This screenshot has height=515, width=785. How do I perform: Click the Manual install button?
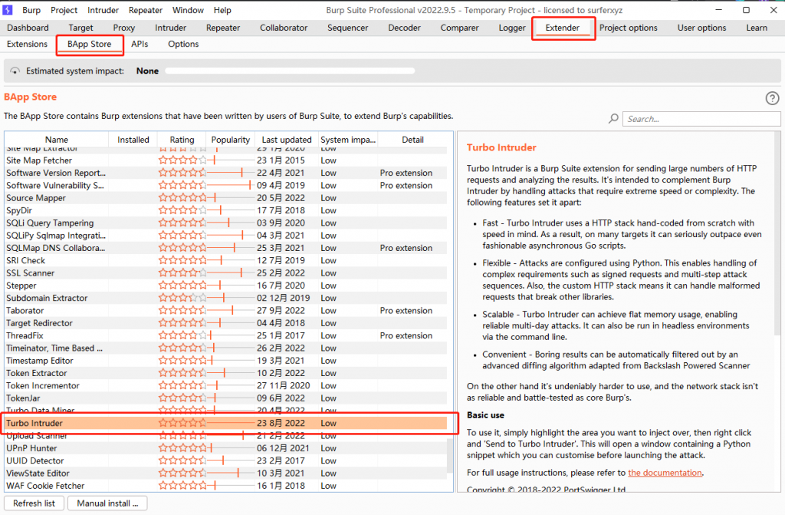click(107, 503)
